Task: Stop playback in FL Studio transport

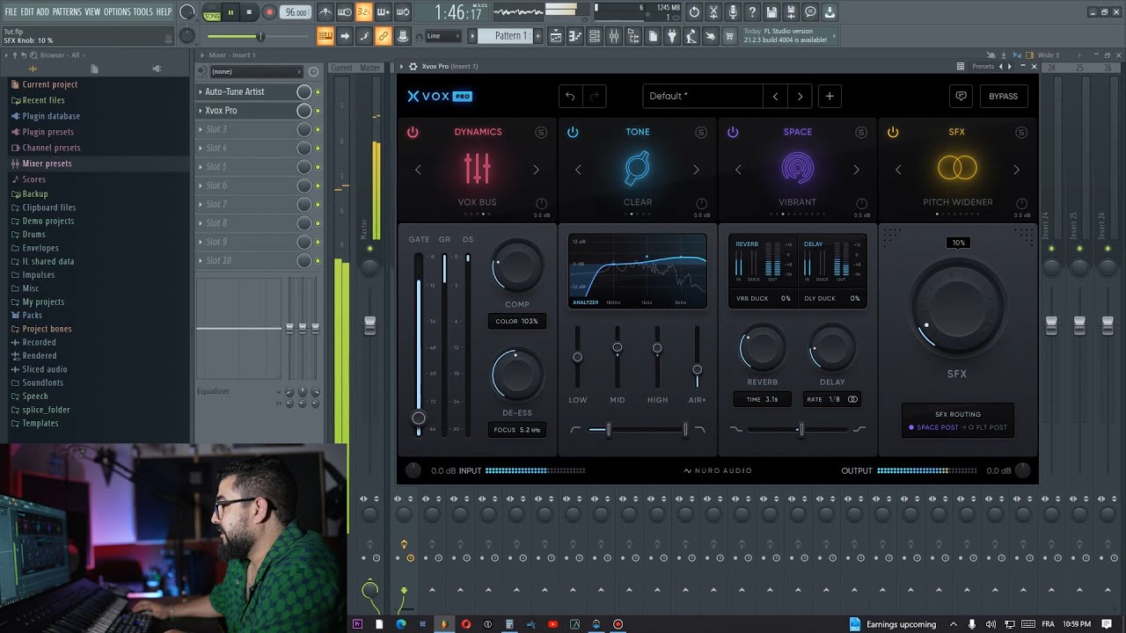Action: click(x=250, y=12)
